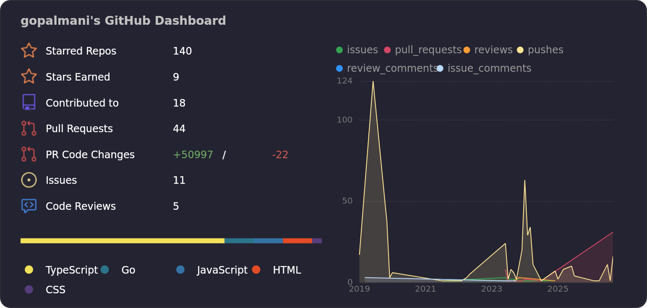The width and height of the screenshot is (647, 308).
Task: Click the Code Reviews value 5
Action: [x=176, y=206]
